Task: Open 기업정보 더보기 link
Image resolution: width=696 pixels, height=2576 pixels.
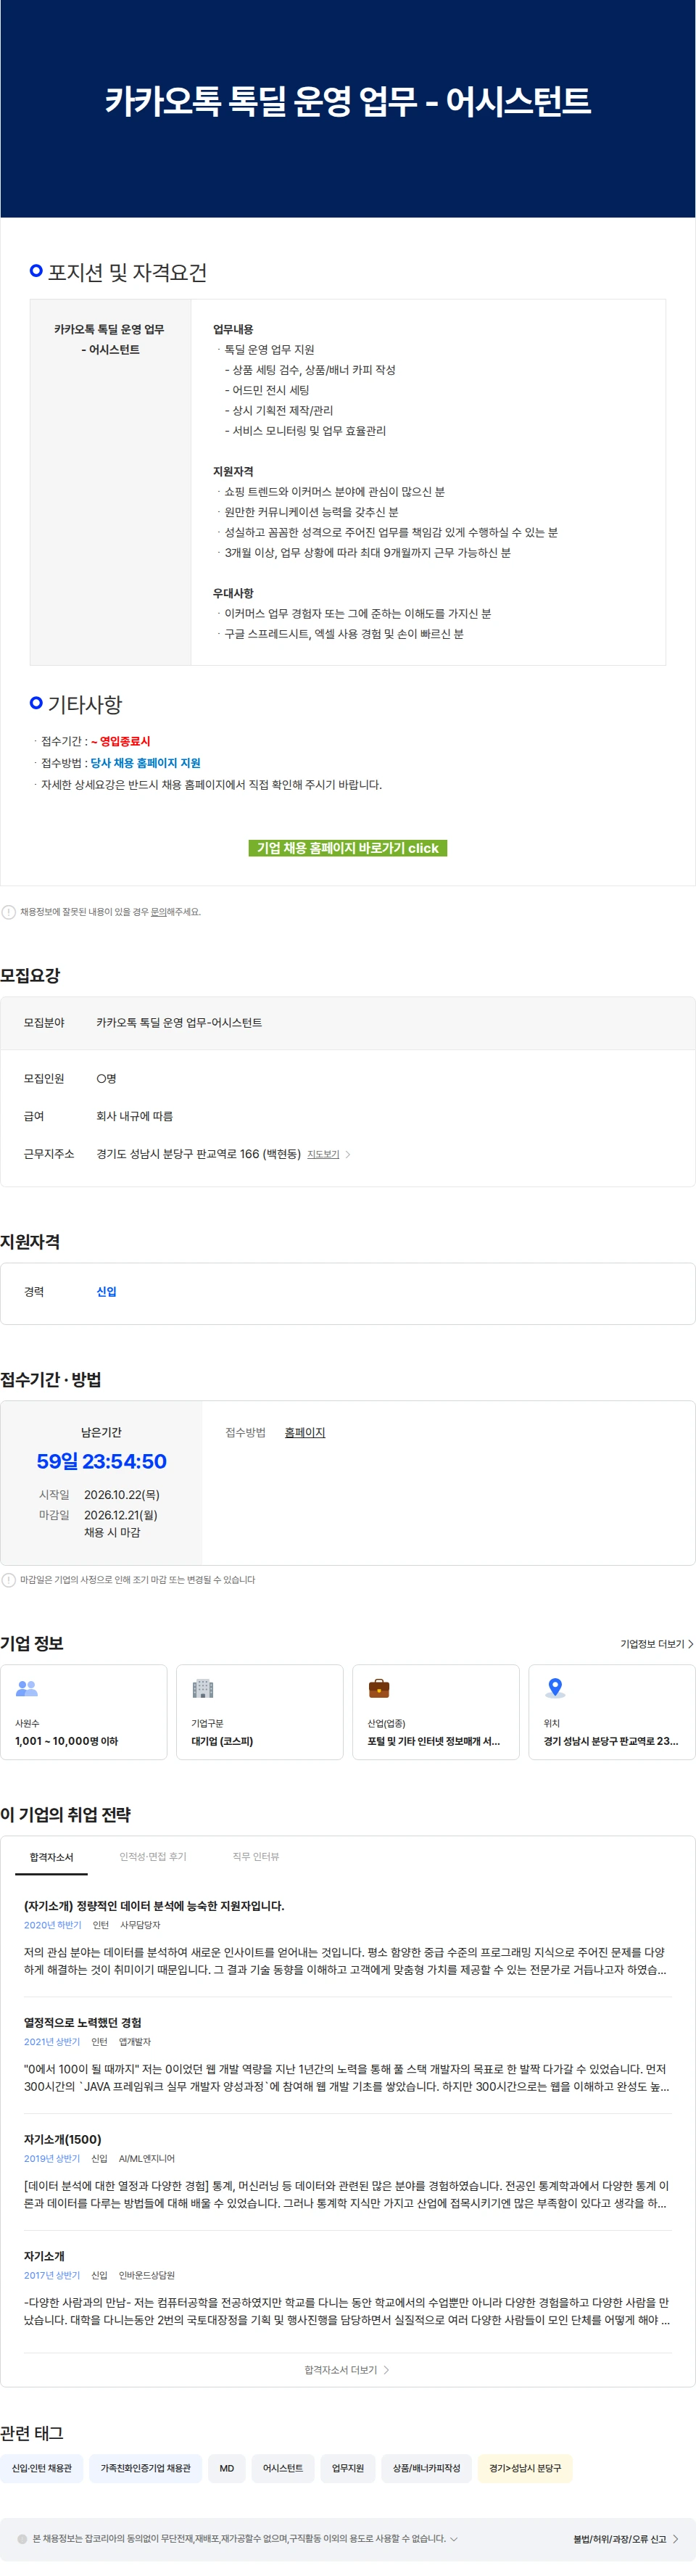Action: point(657,1644)
